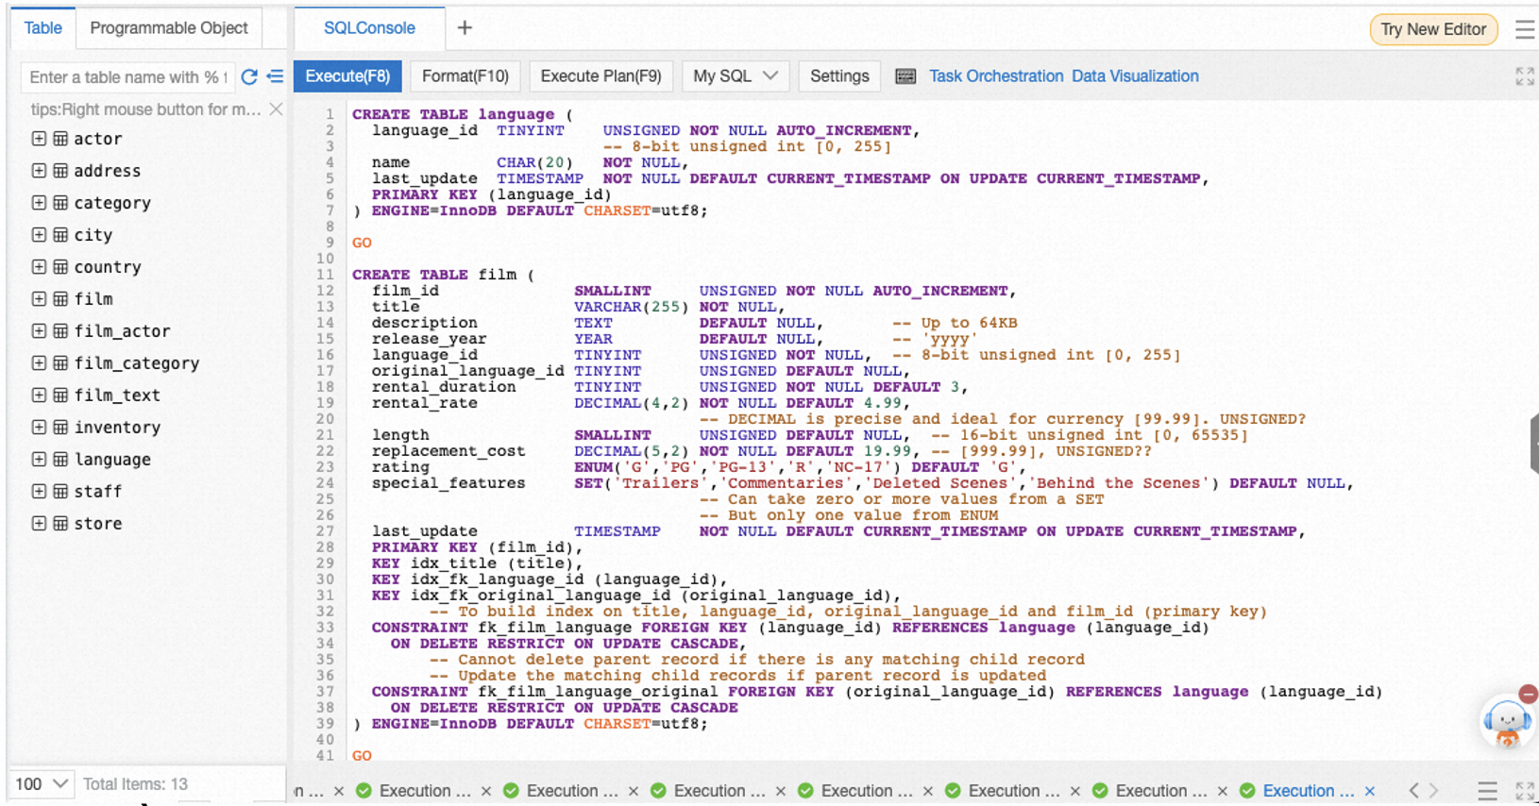This screenshot has width=1539, height=806.
Task: Click the special_features column definition
Action: point(862,483)
